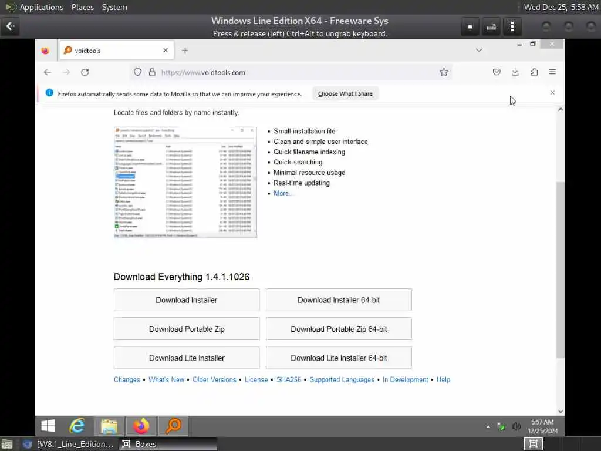Open the Firefox hamburger application menu
This screenshot has height=451, width=601.
(x=552, y=72)
